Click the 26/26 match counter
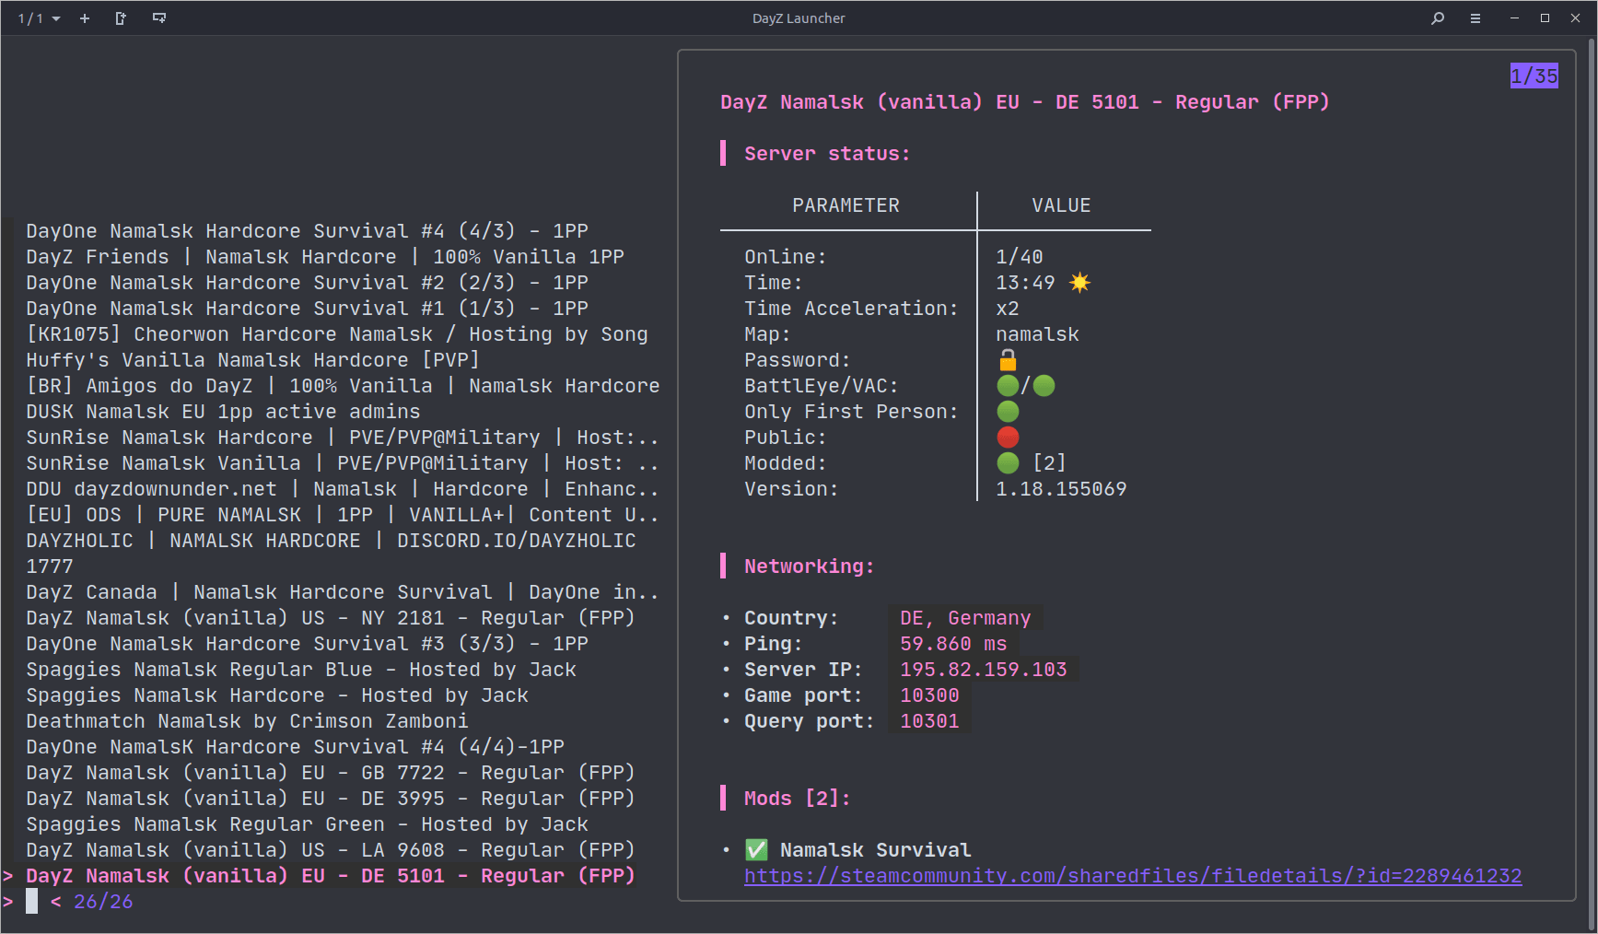Viewport: 1598px width, 934px height. tap(103, 902)
